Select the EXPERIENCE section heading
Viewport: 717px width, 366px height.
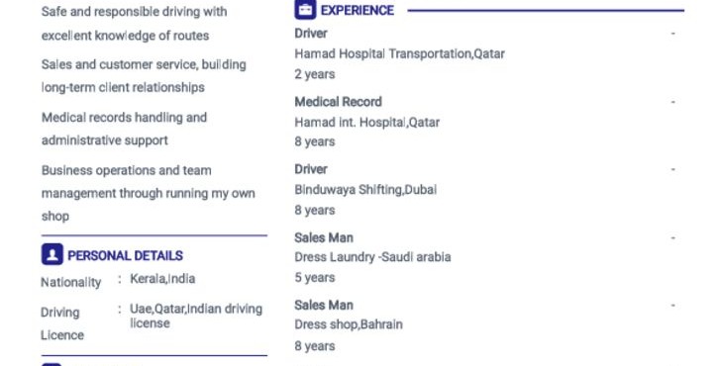358,10
